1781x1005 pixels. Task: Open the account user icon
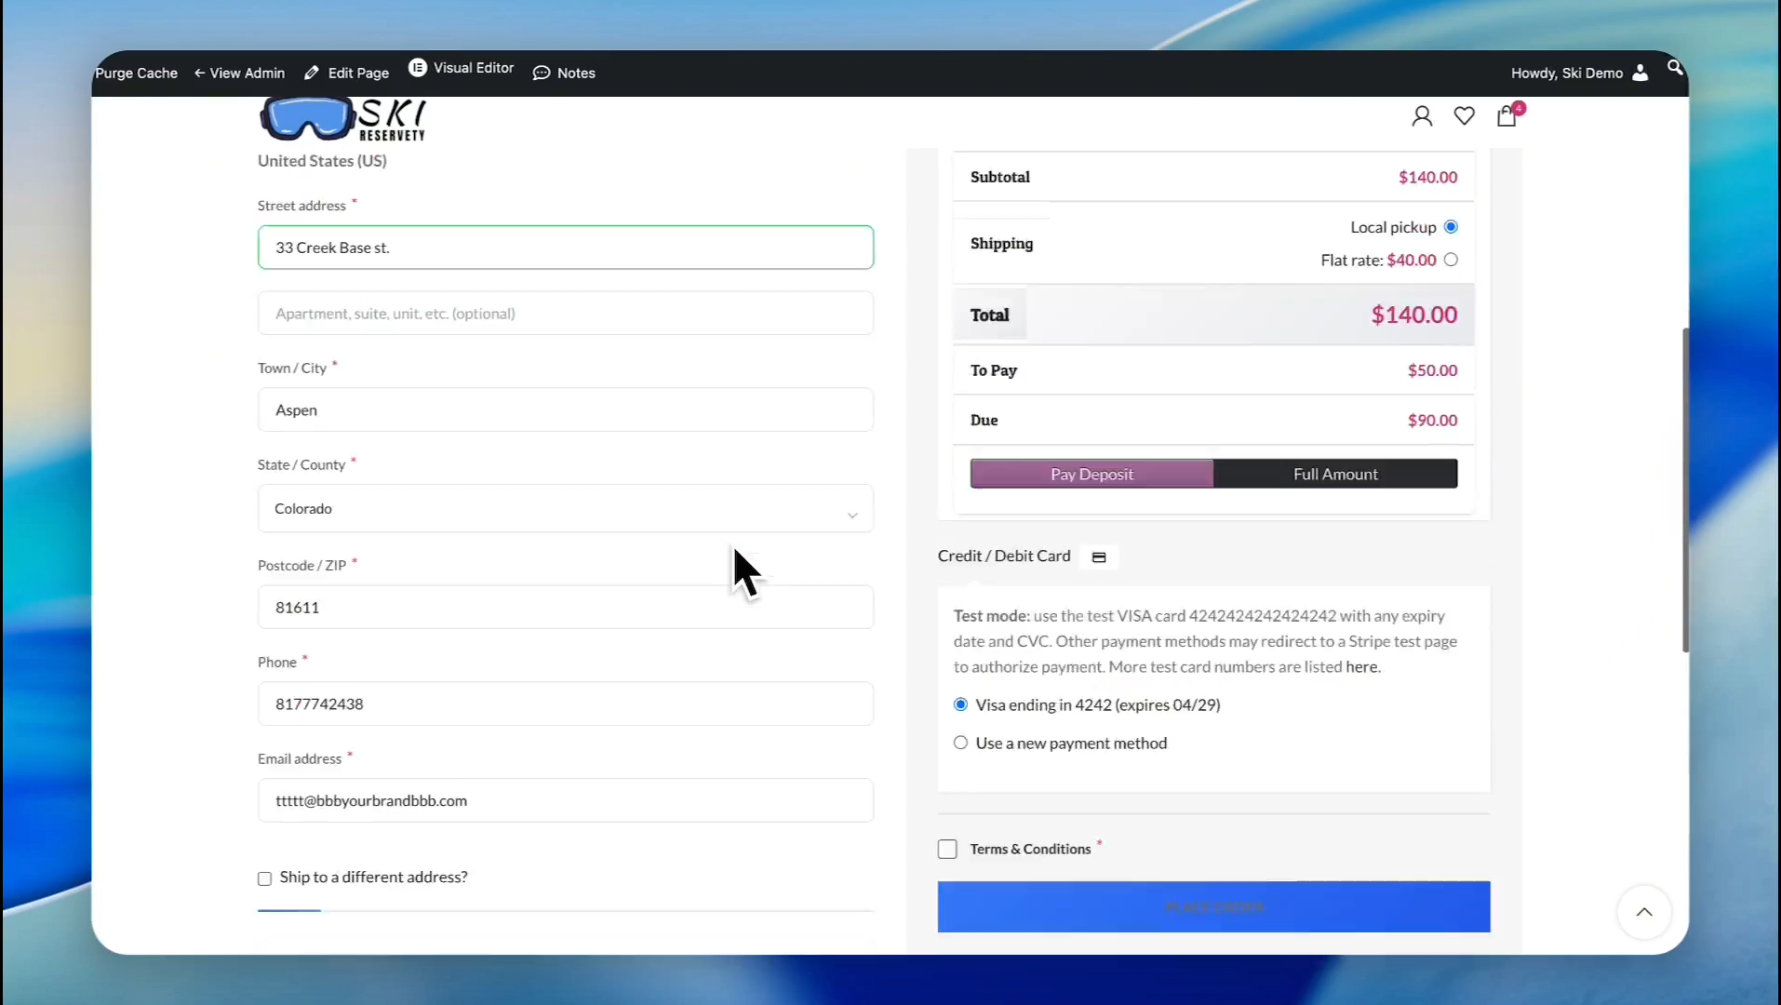1421,116
